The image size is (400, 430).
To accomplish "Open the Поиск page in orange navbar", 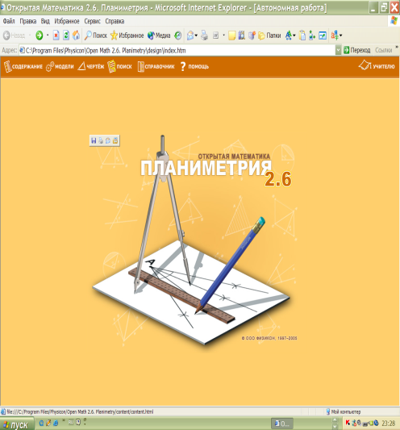I will (119, 67).
